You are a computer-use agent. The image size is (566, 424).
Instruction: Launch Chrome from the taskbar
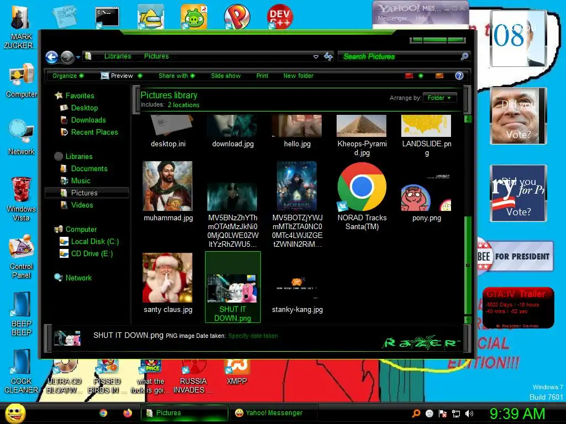coord(103,413)
